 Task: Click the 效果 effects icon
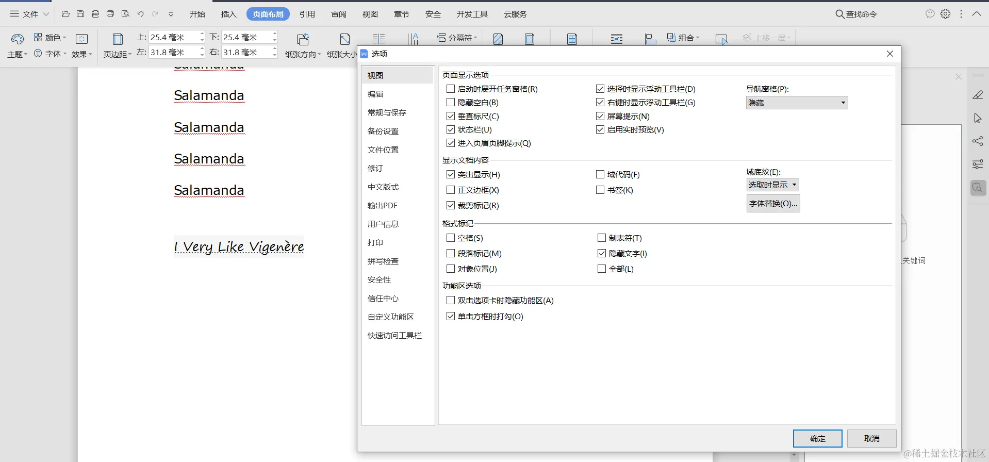tap(81, 39)
